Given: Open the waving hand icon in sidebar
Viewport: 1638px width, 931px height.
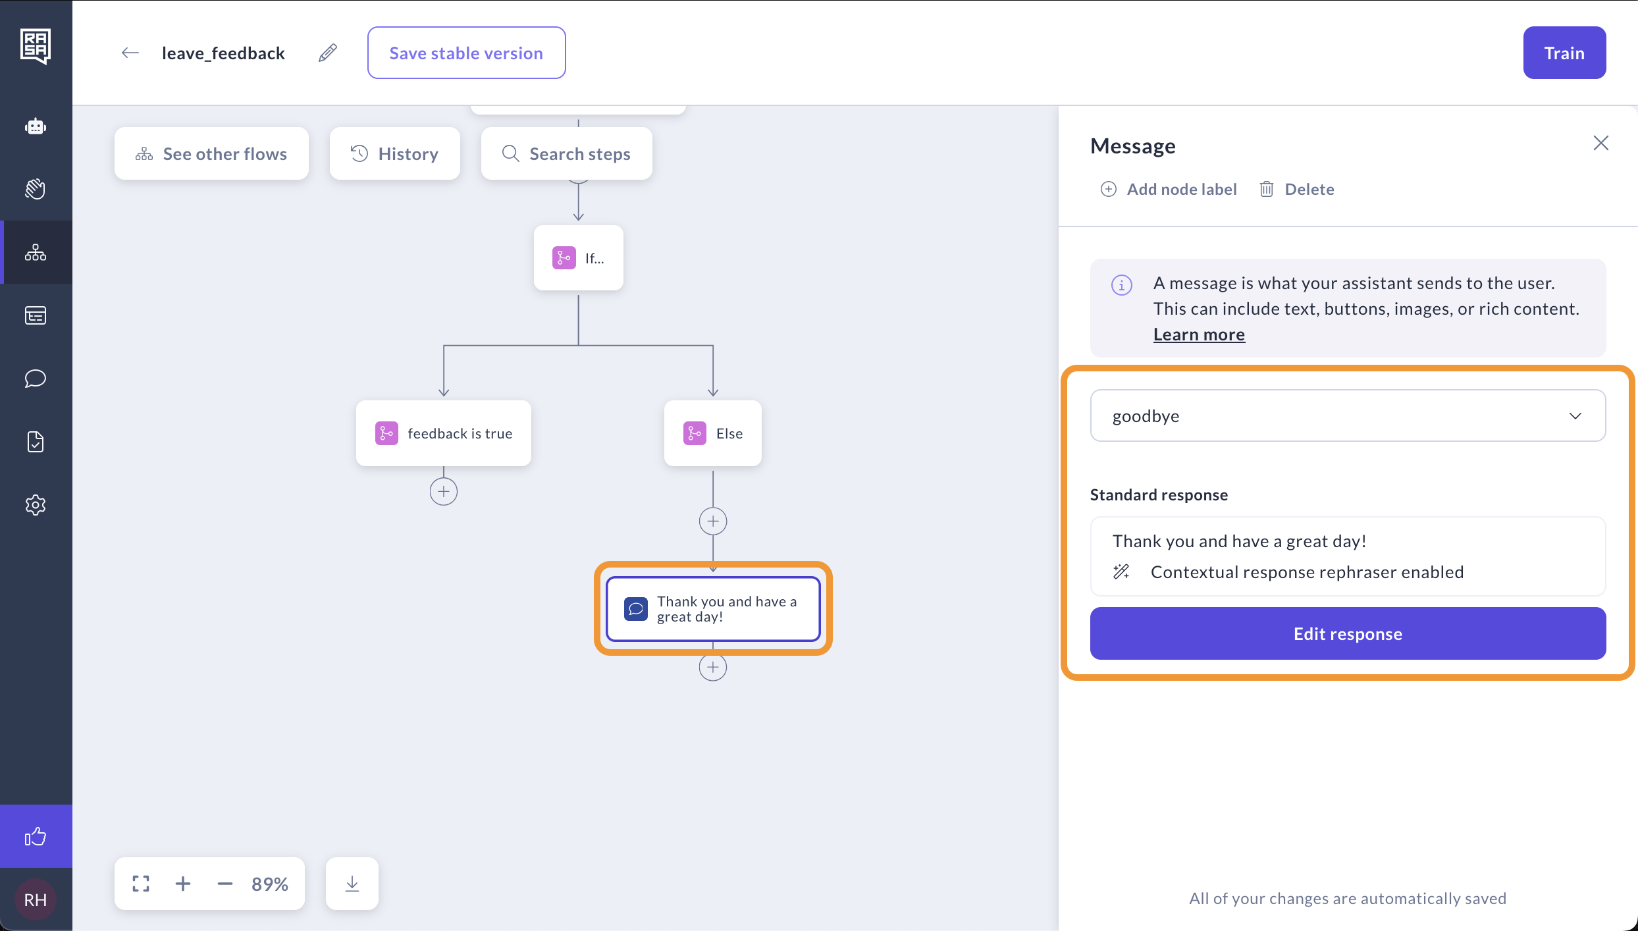Looking at the screenshot, I should click(36, 189).
